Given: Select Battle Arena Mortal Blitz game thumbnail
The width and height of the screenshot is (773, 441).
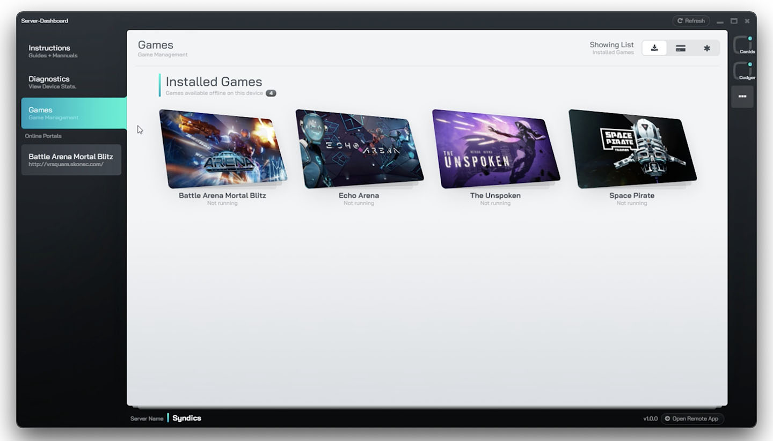Looking at the screenshot, I should 223,149.
